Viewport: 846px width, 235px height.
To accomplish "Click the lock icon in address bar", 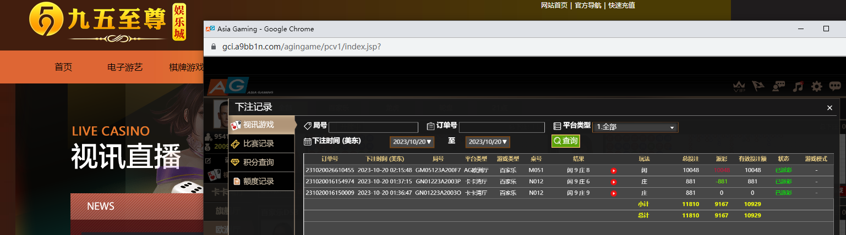I will pyautogui.click(x=212, y=47).
